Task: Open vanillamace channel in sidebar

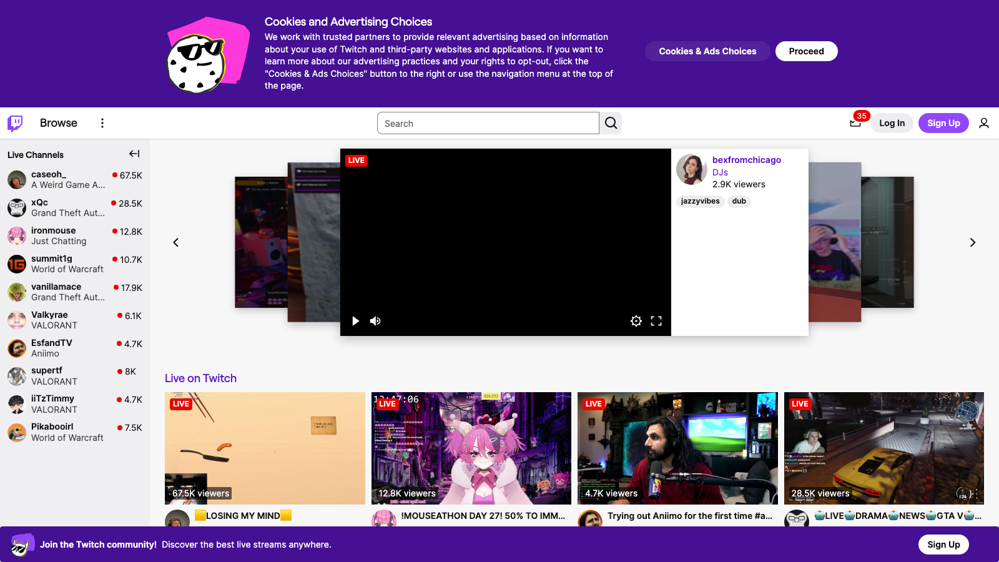Action: coord(75,292)
